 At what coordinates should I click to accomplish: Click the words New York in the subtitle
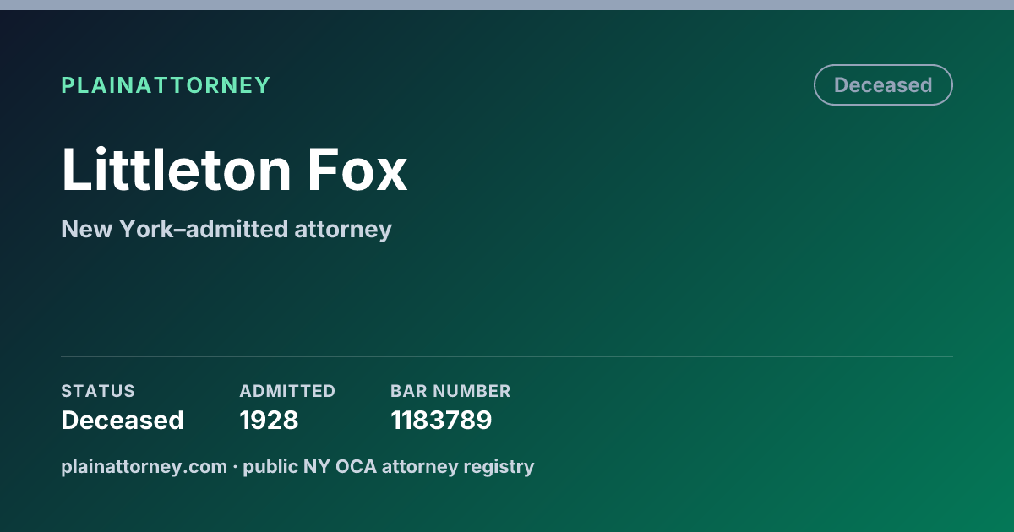pos(109,229)
